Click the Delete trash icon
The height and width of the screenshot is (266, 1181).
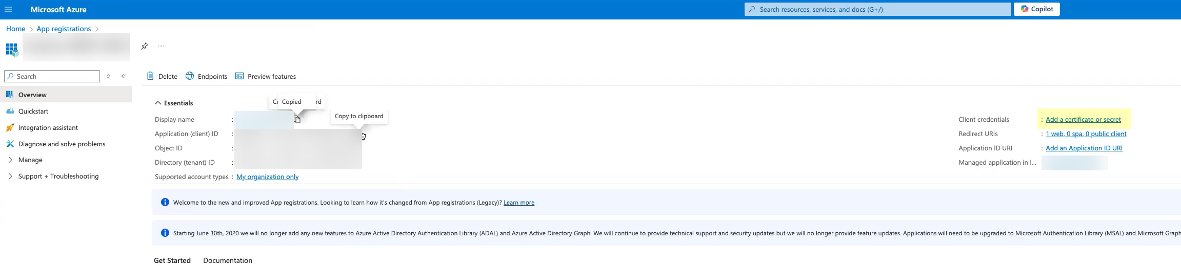pyautogui.click(x=150, y=76)
